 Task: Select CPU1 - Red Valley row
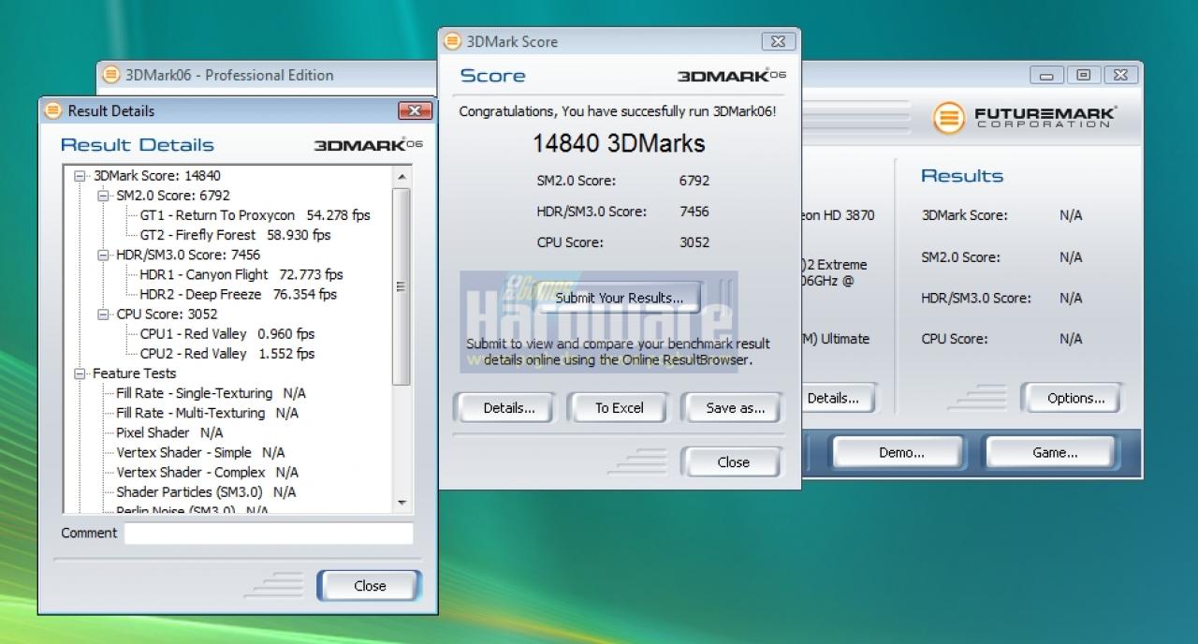pyautogui.click(x=226, y=334)
